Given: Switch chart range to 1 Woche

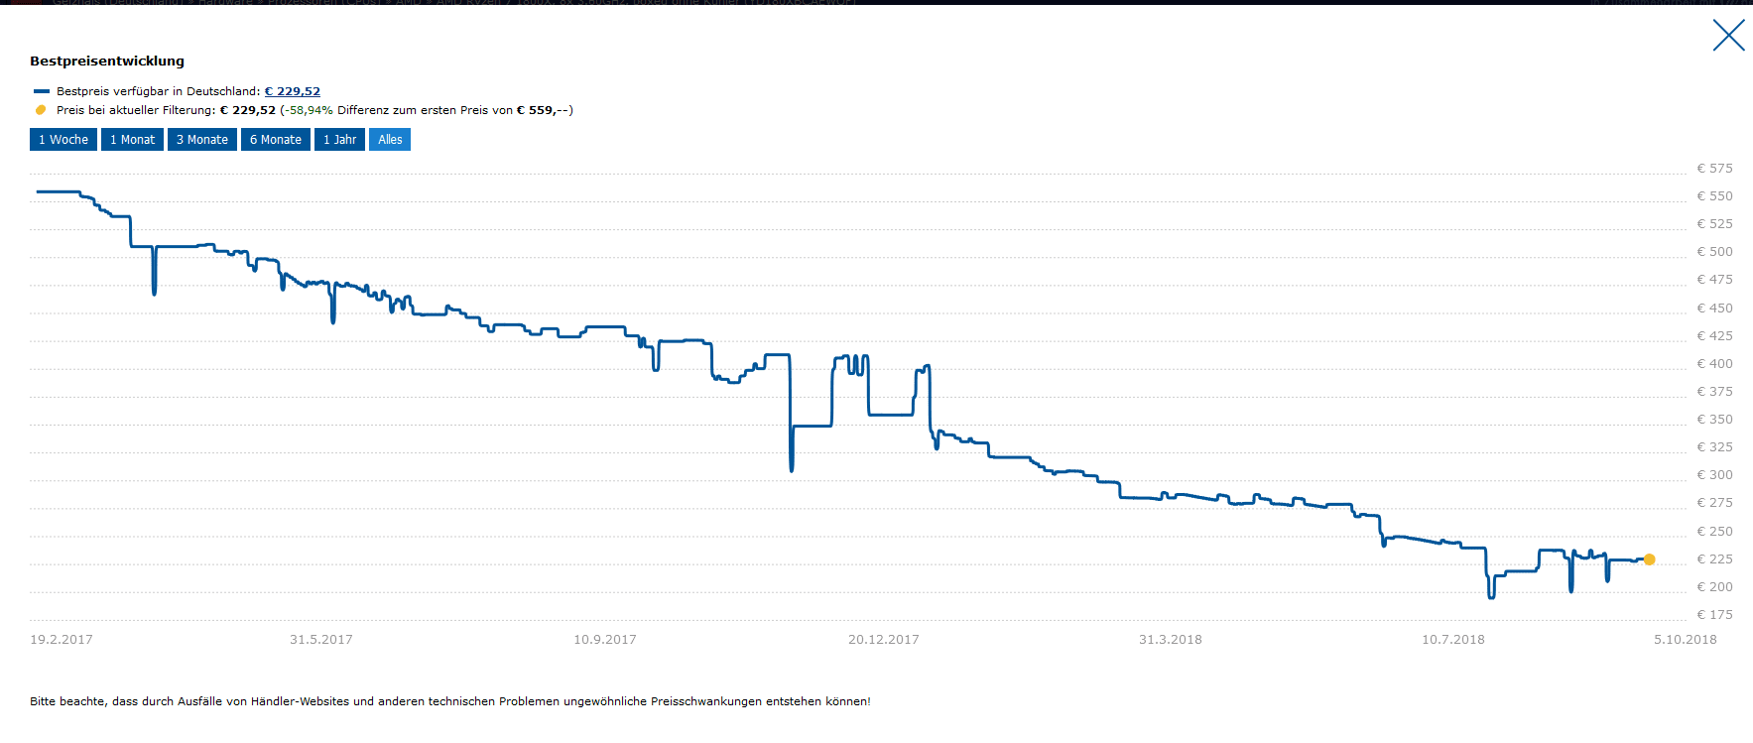Looking at the screenshot, I should (x=63, y=140).
